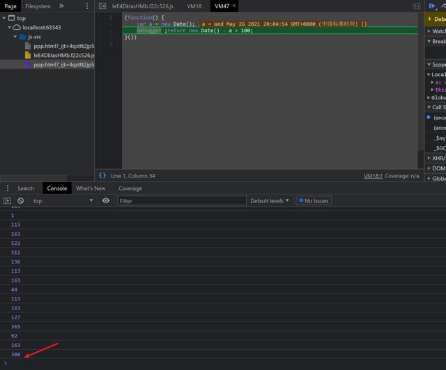Viewport: 446px width, 370px height.
Task: Click the console value 127
Action: tap(15, 317)
